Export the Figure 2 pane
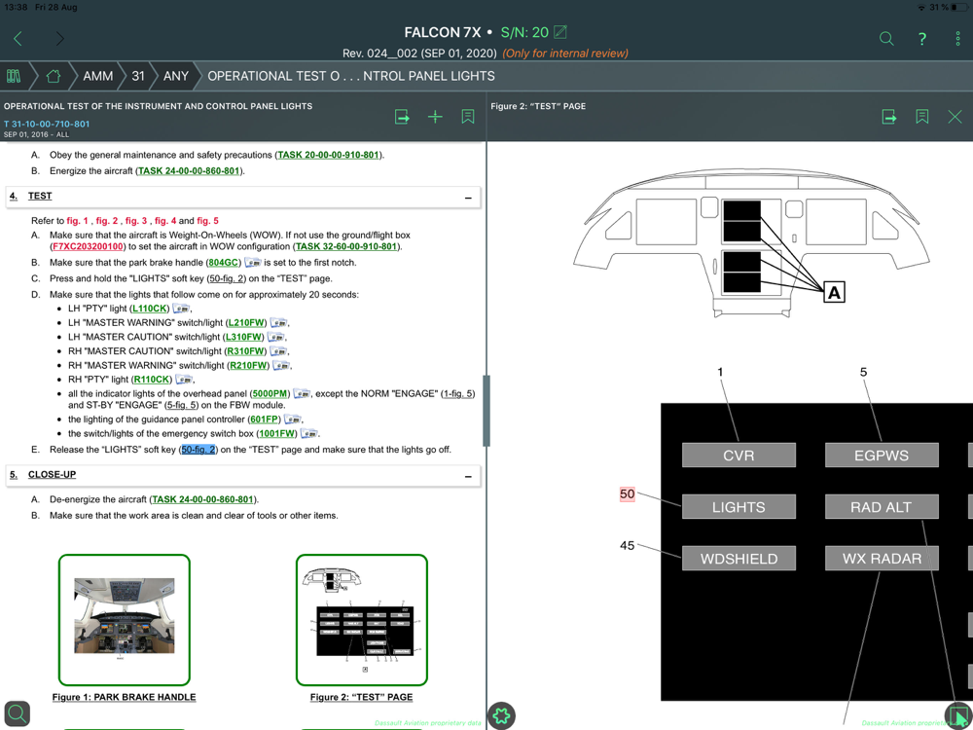 click(889, 117)
